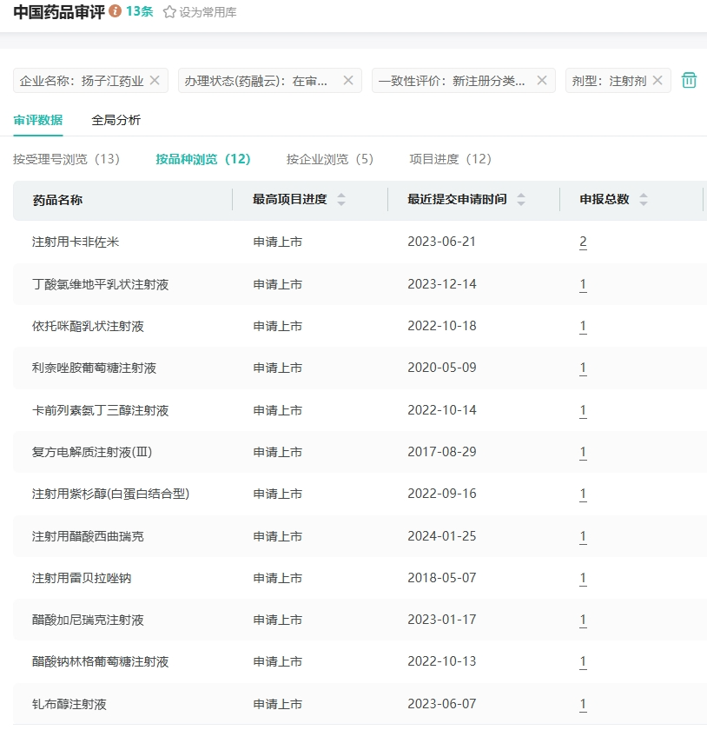Switch to the 审评数据 tab
707x730 pixels.
pyautogui.click(x=38, y=120)
